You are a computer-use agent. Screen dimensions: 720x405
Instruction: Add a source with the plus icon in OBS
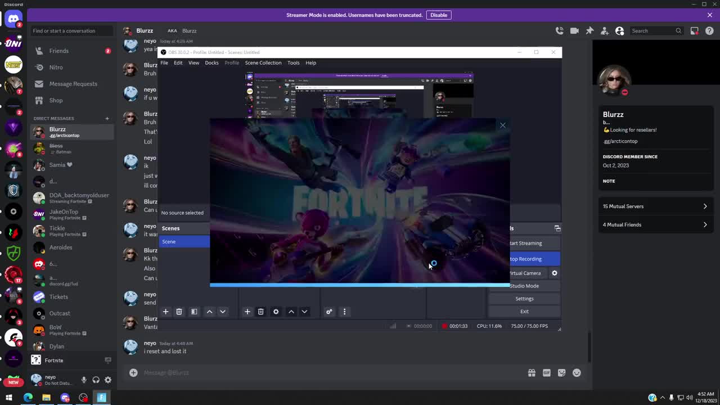247,312
